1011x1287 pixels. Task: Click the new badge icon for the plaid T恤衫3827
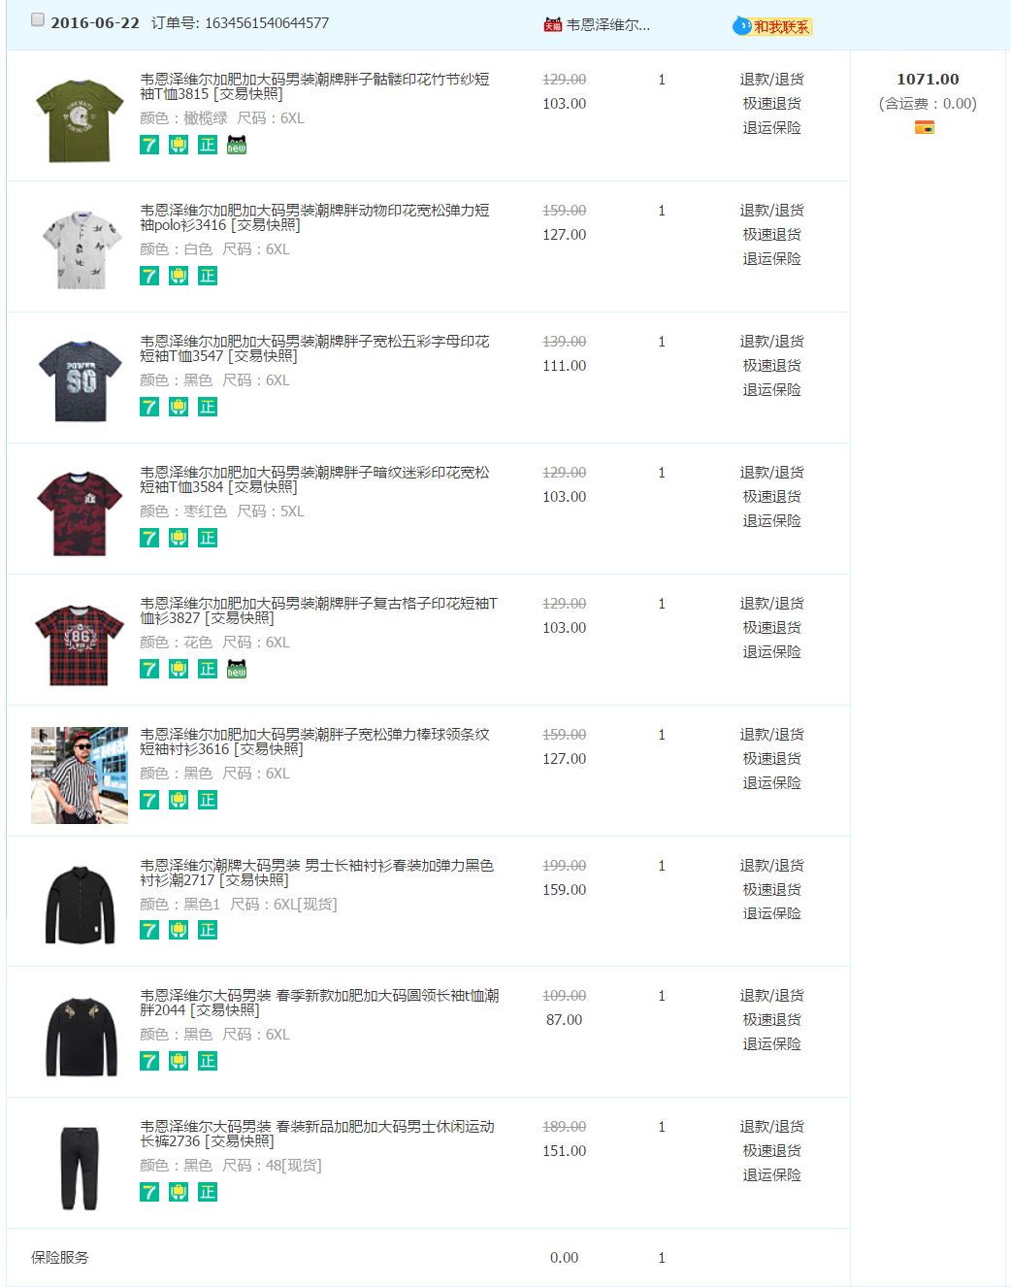point(237,669)
